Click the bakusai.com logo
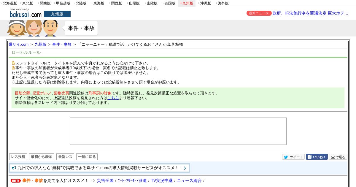The width and height of the screenshot is (356, 187). tap(26, 13)
